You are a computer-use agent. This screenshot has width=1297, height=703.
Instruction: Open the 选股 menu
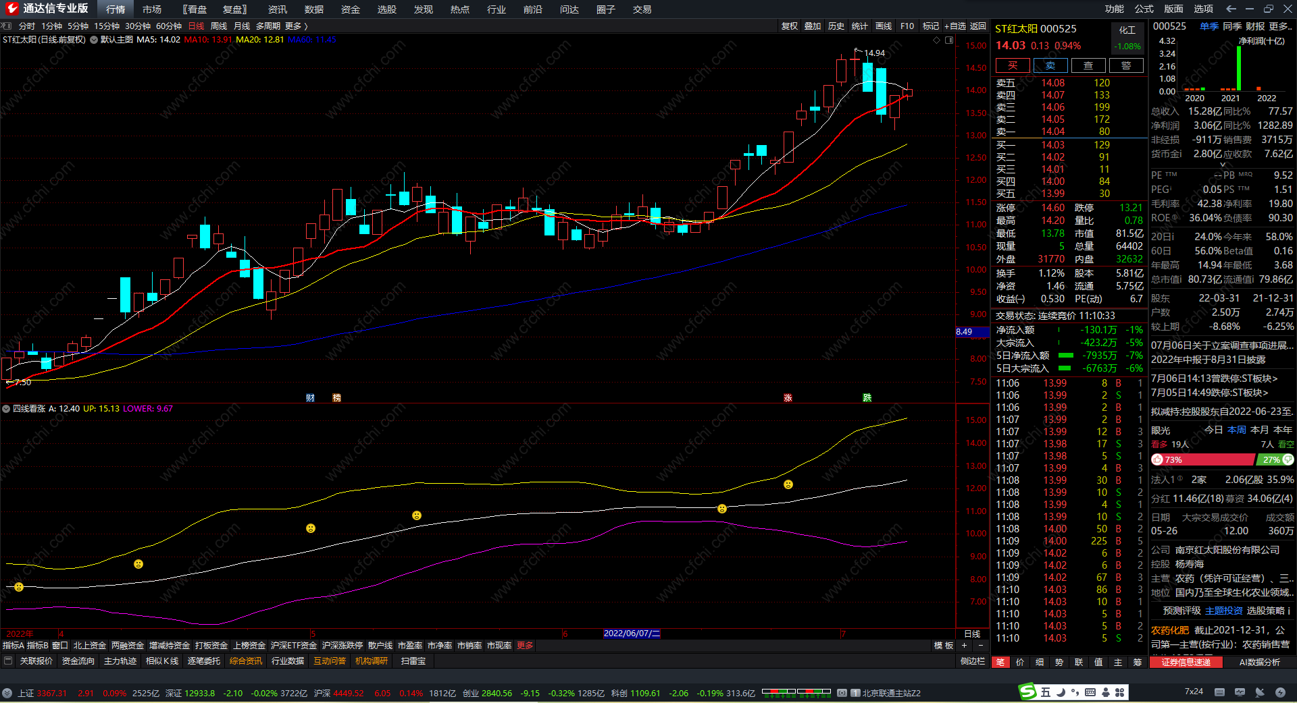pos(387,9)
